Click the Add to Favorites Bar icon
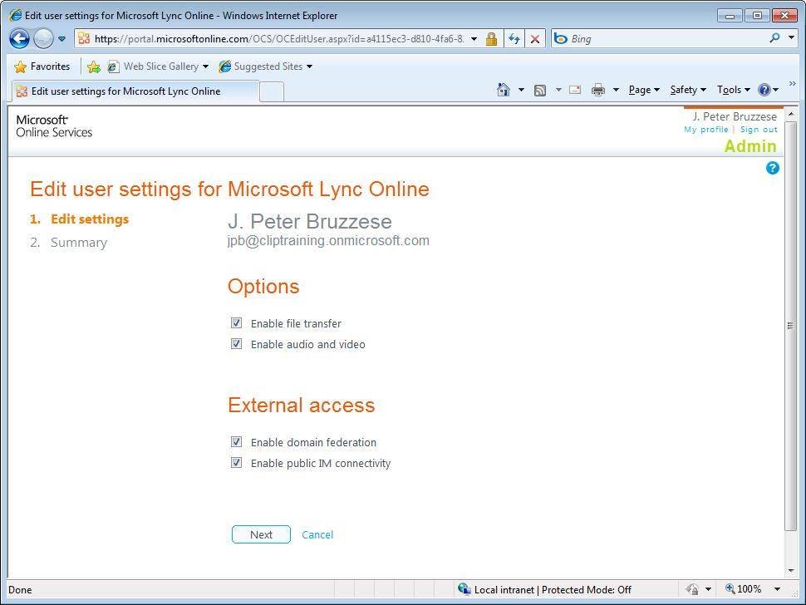Image resolution: width=806 pixels, height=605 pixels. [94, 66]
